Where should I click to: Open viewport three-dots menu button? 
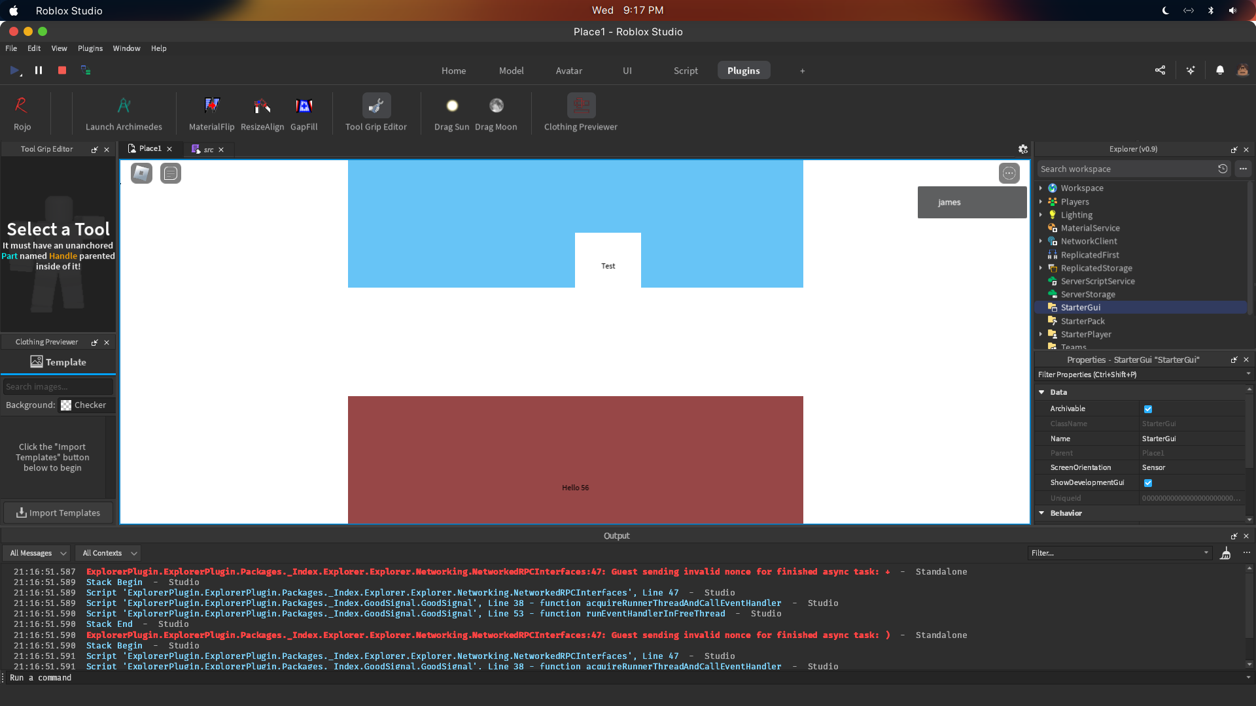1009,173
